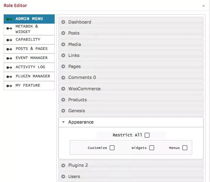Click the arrow icon beside Posts & Pages
The width and height of the screenshot is (210, 182).
[x=9, y=49]
